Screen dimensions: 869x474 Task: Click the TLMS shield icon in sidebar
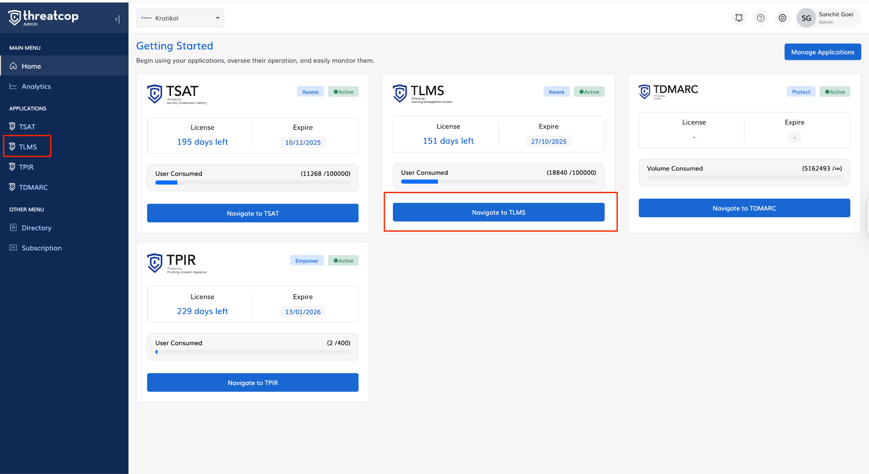pyautogui.click(x=12, y=147)
